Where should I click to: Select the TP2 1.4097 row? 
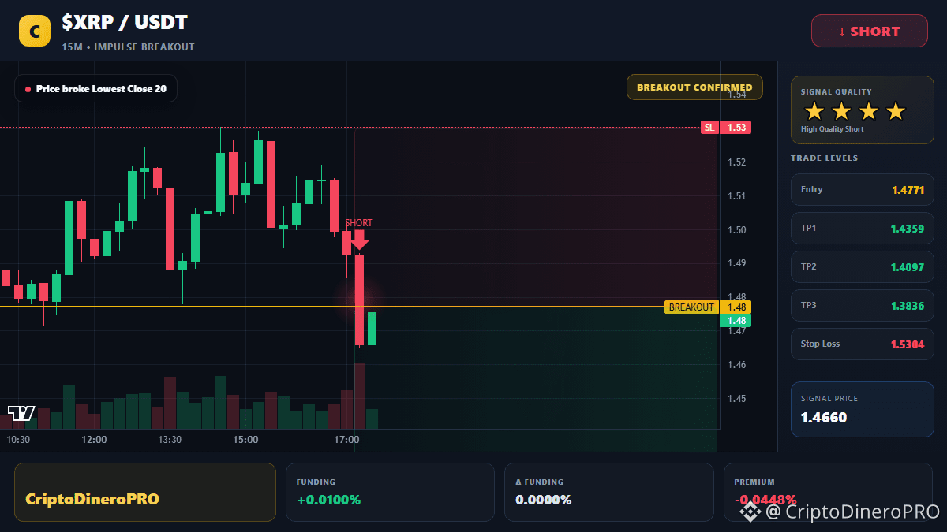[x=863, y=266]
